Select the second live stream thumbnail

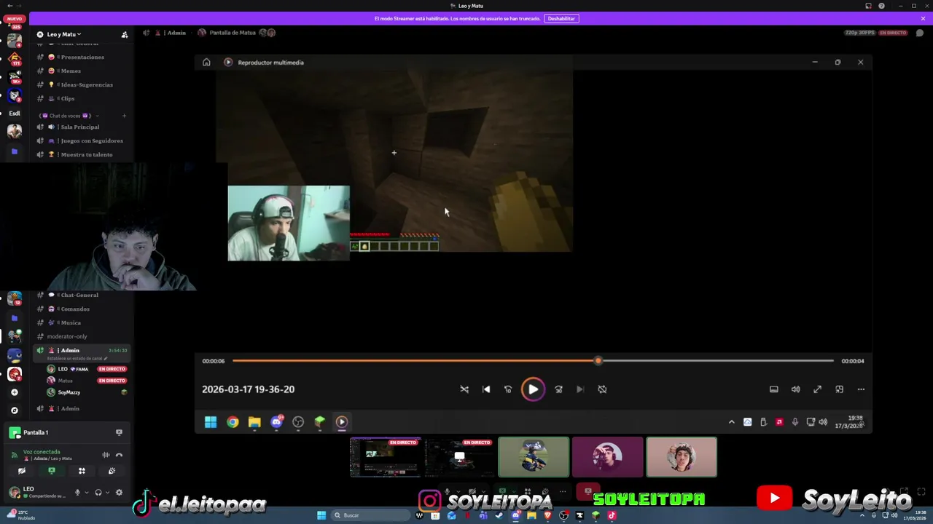[x=460, y=457]
